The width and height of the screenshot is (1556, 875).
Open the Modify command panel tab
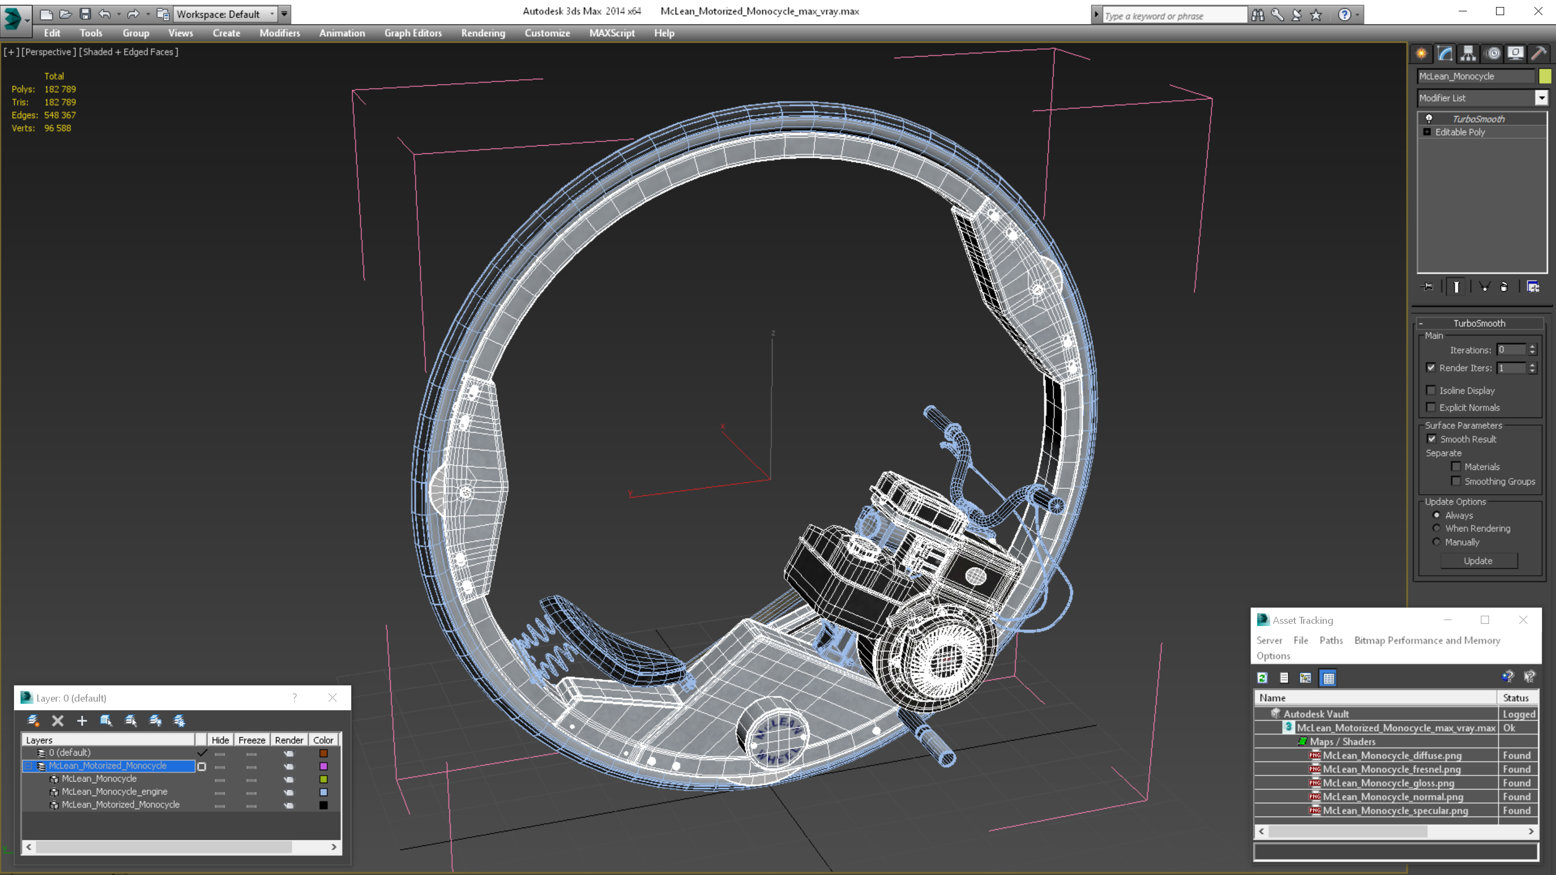(x=1445, y=54)
